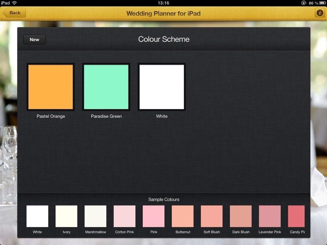Pick the Lavender Pink sample colour
The image size is (327, 245).
click(x=270, y=216)
